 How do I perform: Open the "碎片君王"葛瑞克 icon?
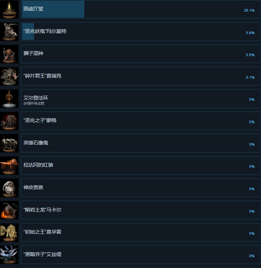click(x=9, y=76)
